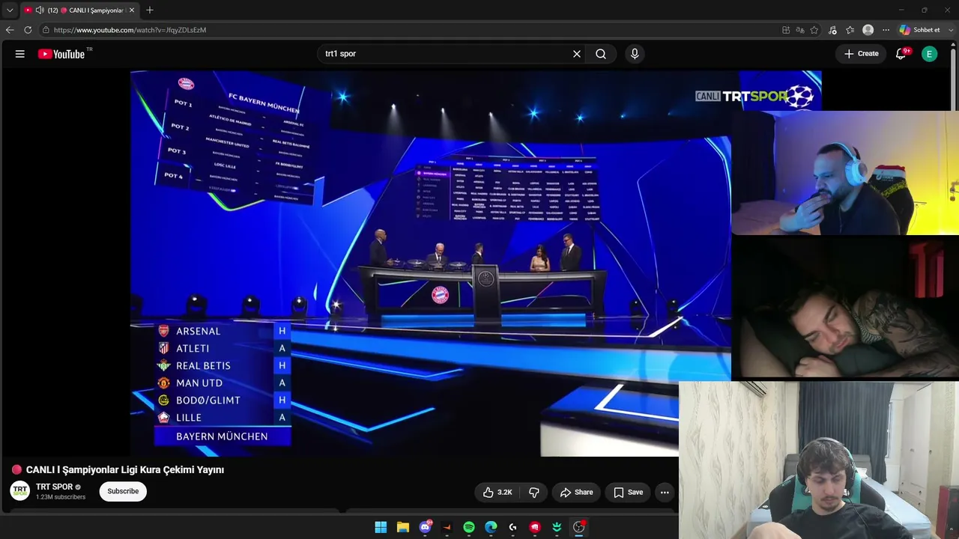Open the YouTube guide hamburger menu

coord(20,54)
